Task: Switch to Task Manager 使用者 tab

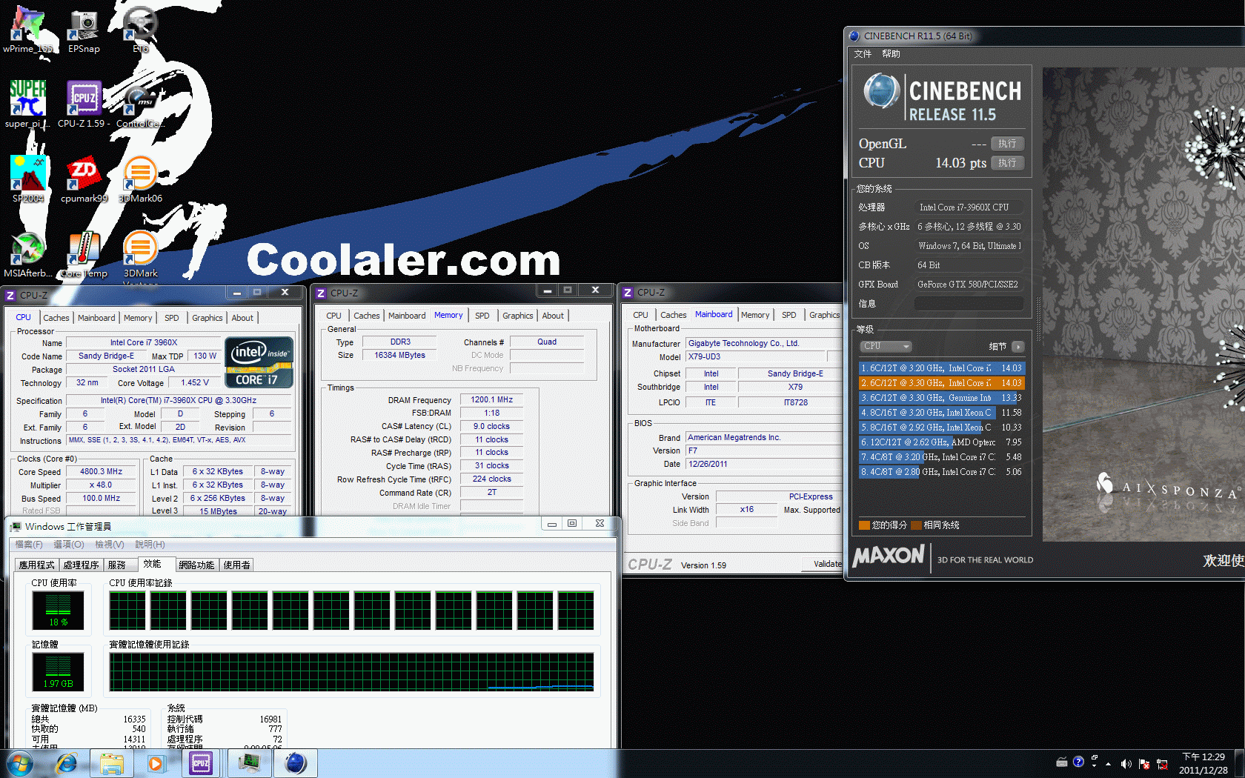Action: click(237, 565)
